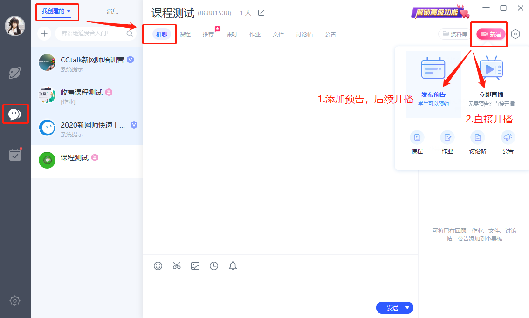Click the plus add button
Screen dimensions: 529x318
click(44, 34)
